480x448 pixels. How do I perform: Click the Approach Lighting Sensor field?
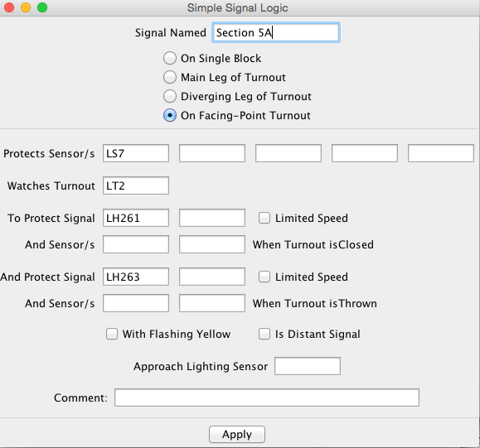pyautogui.click(x=308, y=366)
